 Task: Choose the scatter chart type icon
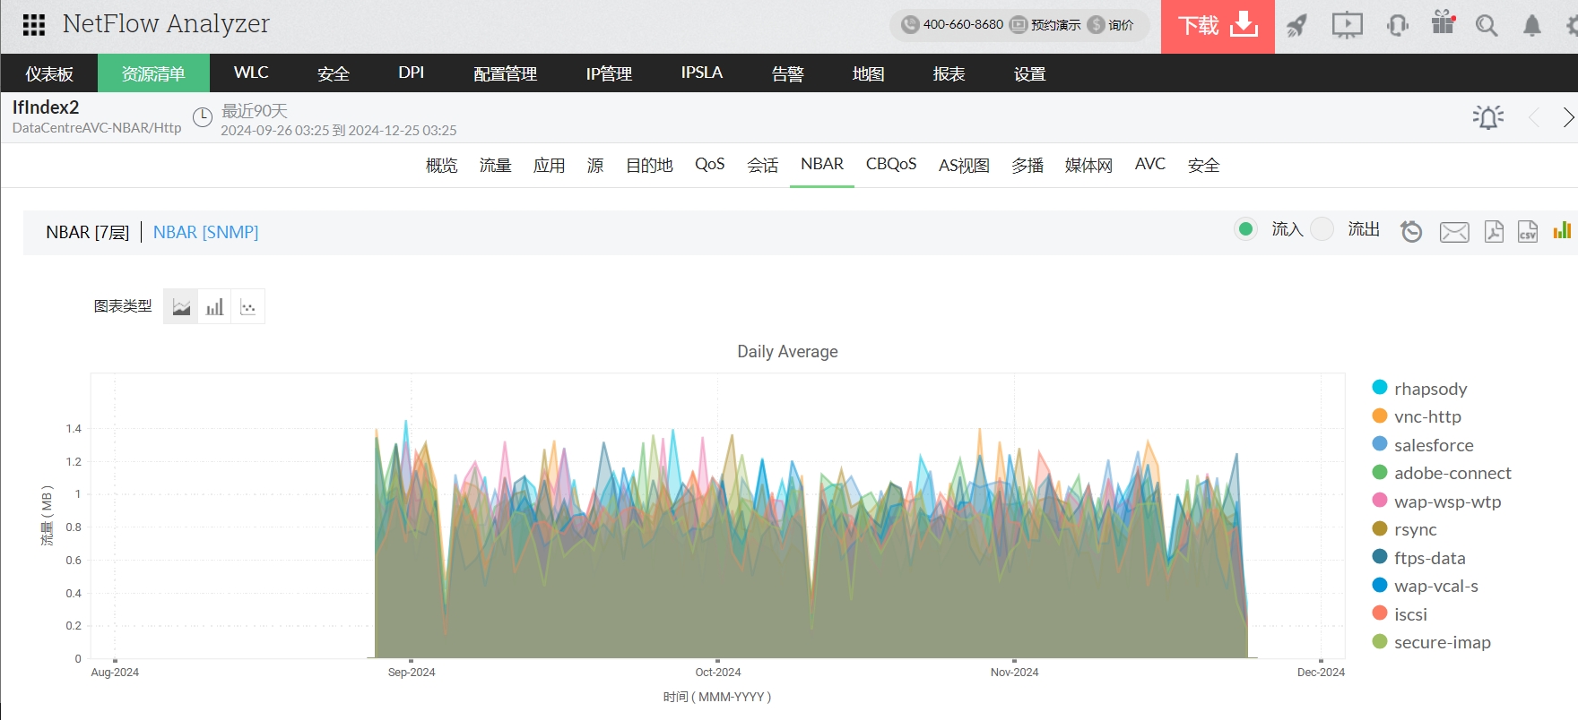pos(248,307)
